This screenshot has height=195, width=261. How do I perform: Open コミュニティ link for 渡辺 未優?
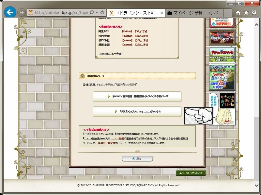(142, 45)
